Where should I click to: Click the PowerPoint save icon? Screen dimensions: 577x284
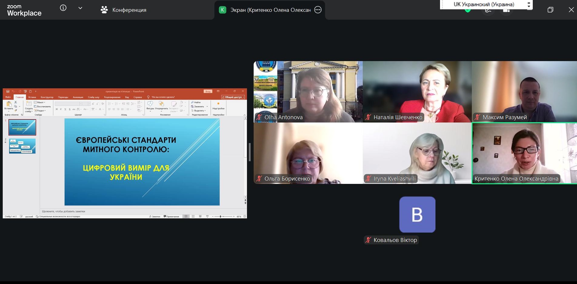coord(8,91)
